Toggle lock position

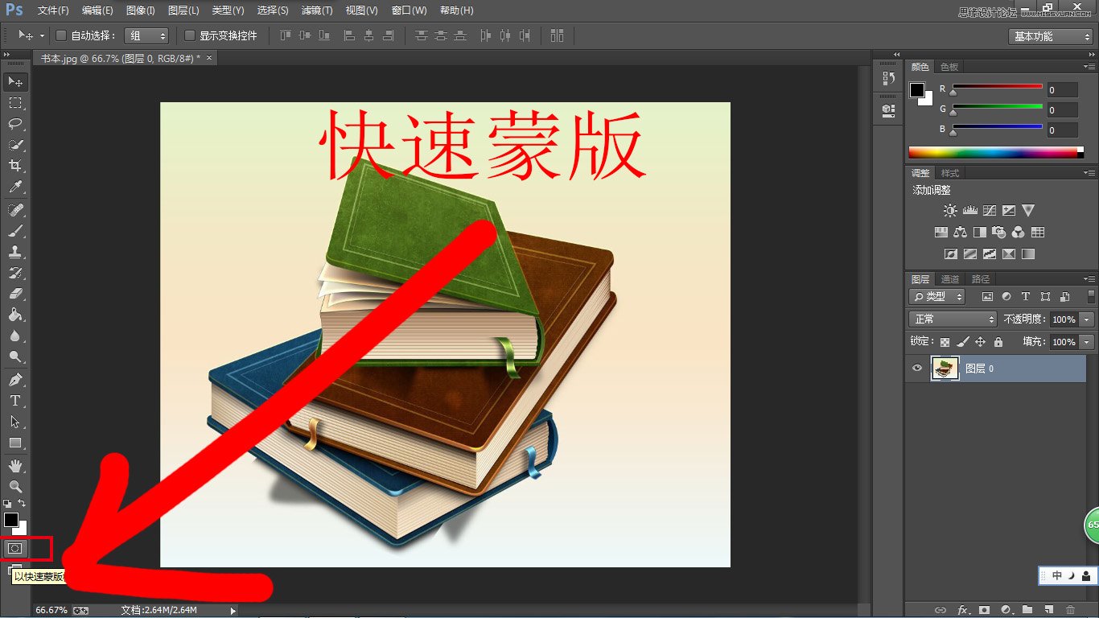(980, 342)
